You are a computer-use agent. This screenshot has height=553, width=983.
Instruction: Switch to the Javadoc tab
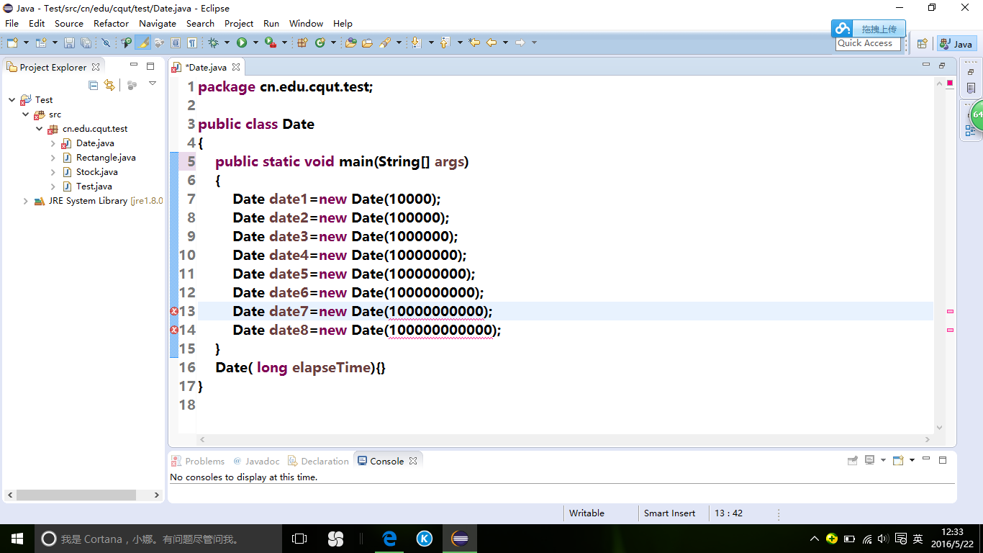tap(256, 461)
